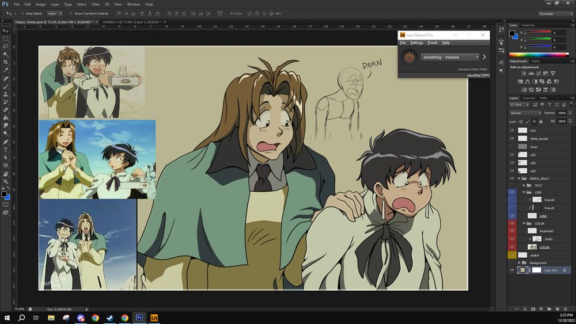576x324 pixels.
Task: Click the lock all icon in Layers
Action: click(x=541, y=121)
